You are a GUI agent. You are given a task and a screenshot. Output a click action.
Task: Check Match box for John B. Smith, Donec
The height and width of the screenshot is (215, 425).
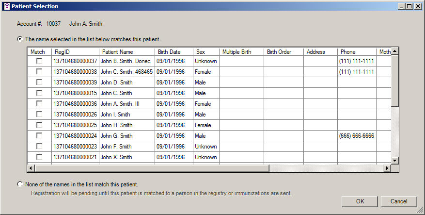point(39,61)
